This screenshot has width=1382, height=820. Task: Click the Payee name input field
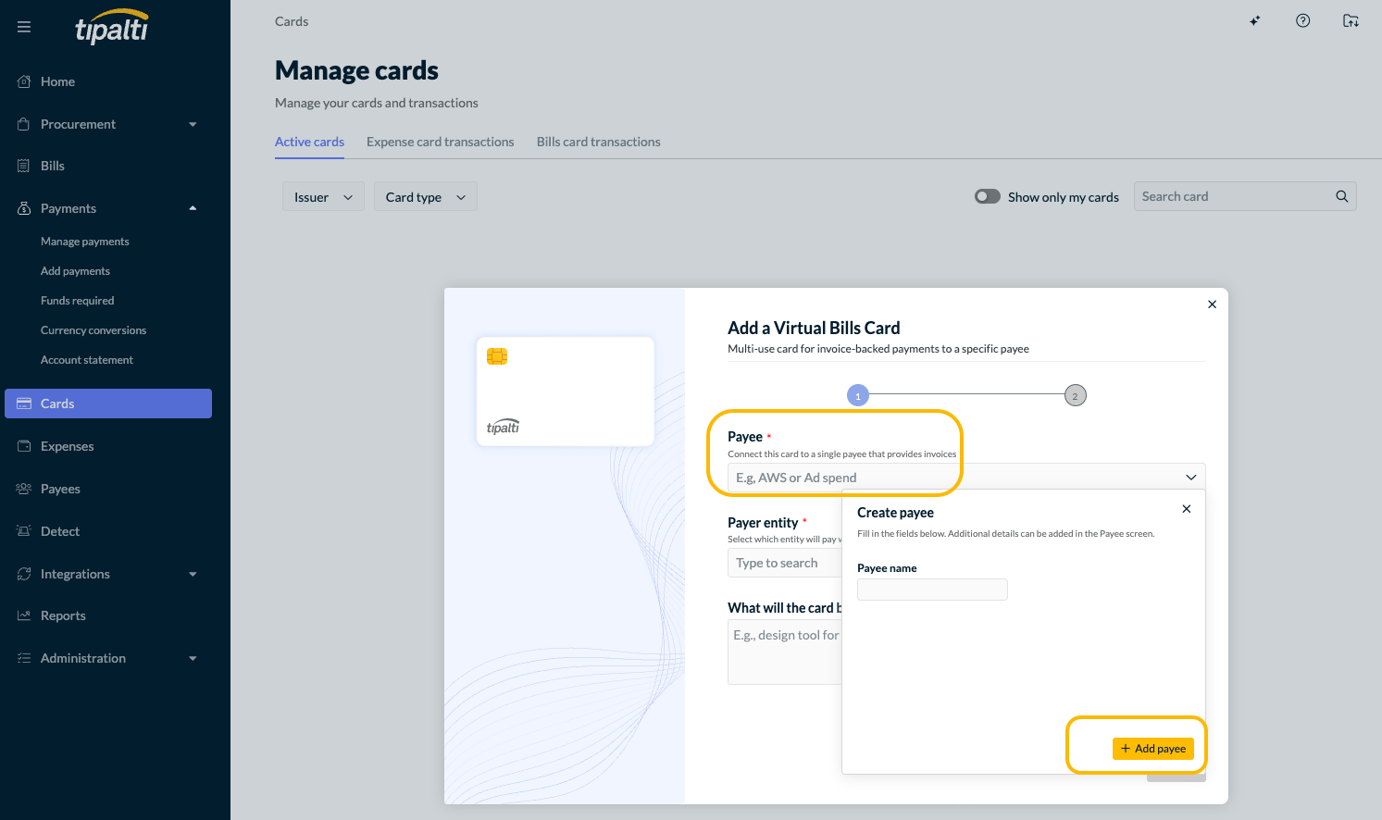click(932, 590)
